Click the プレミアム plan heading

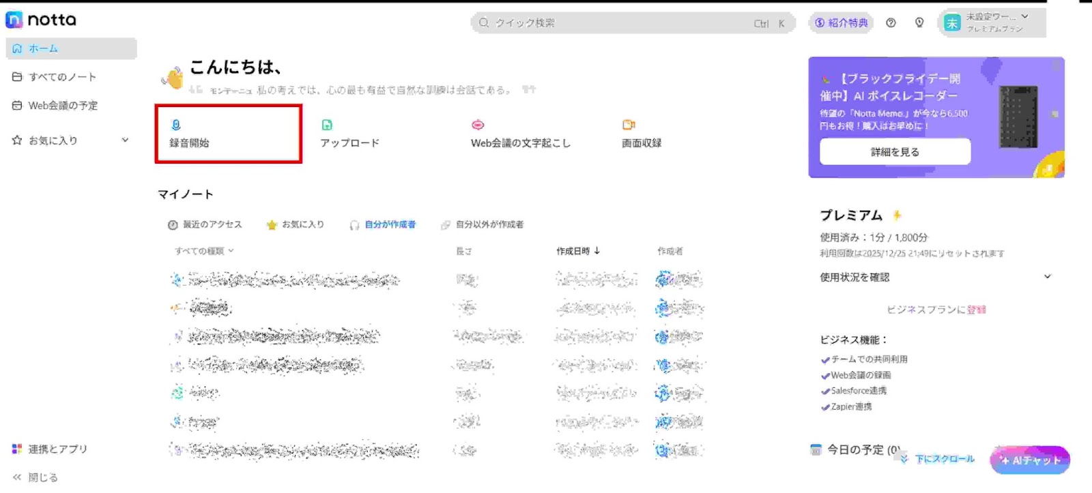click(x=851, y=215)
